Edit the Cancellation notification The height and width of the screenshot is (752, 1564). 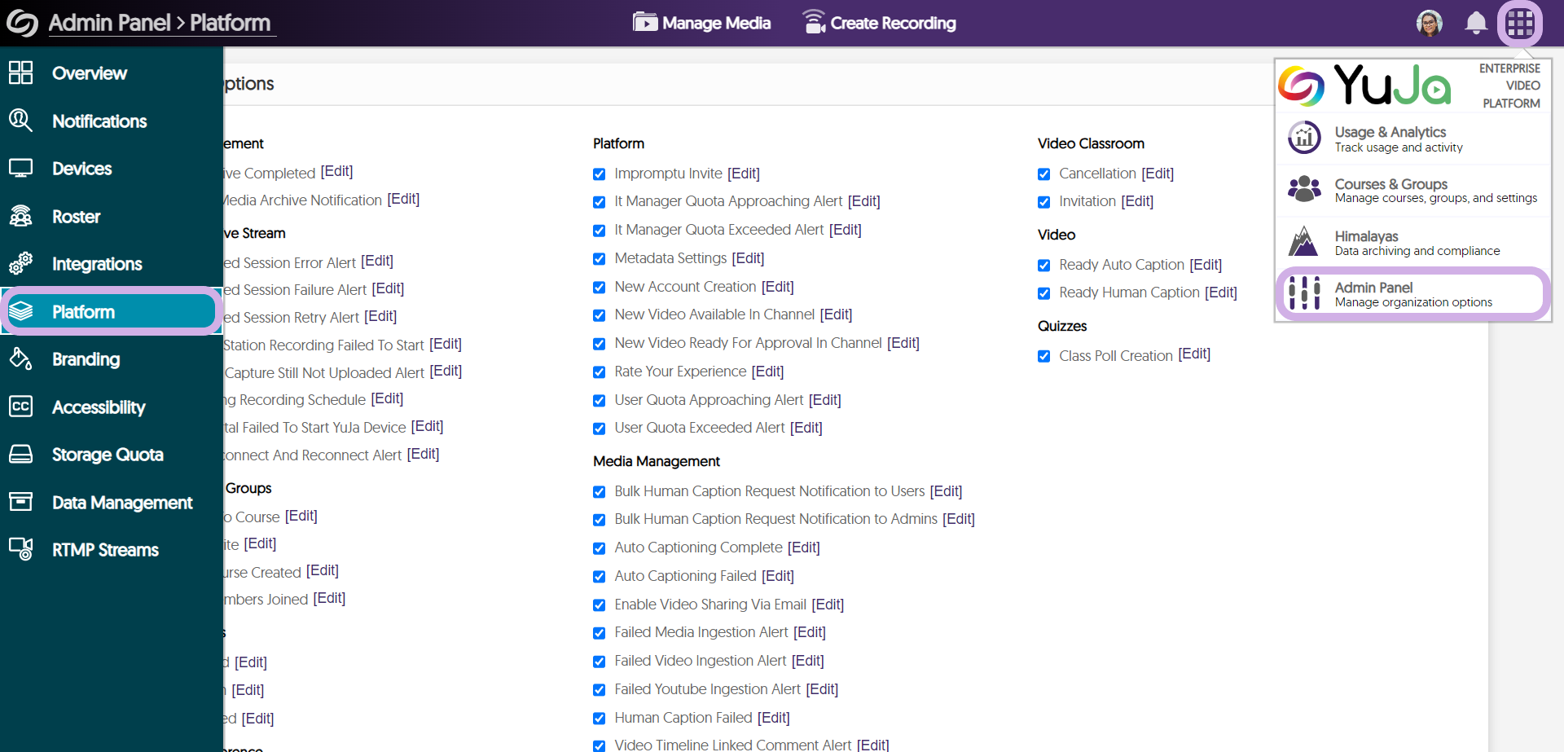[1158, 174]
